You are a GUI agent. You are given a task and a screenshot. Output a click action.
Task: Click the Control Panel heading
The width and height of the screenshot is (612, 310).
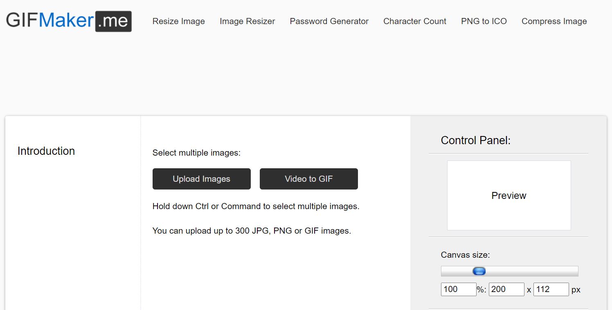[476, 140]
